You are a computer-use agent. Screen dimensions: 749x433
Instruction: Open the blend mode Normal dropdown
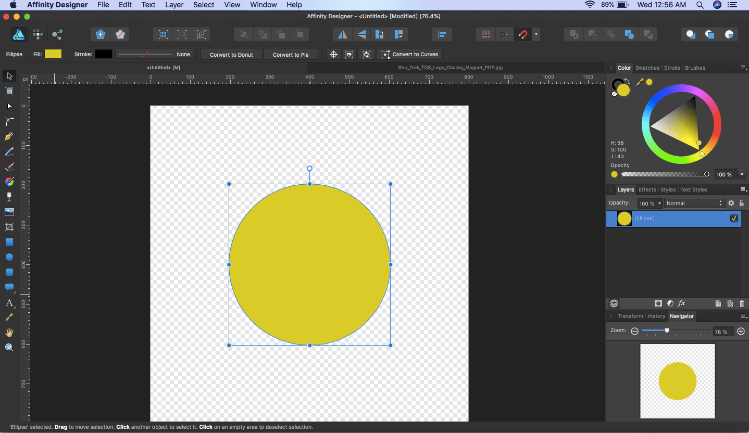point(694,203)
